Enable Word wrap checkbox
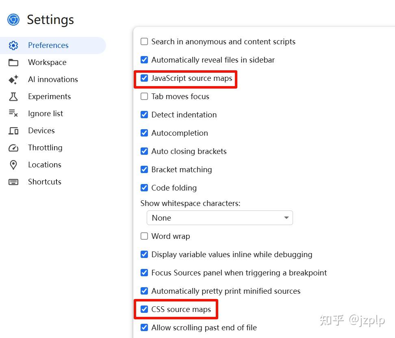395x338 pixels. coord(144,236)
